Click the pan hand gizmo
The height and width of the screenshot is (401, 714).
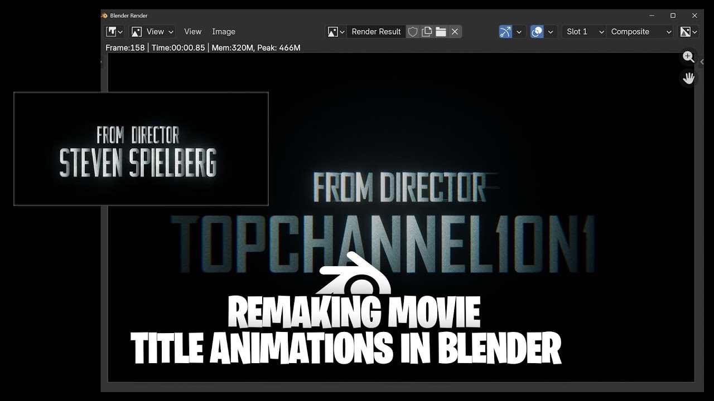click(688, 78)
